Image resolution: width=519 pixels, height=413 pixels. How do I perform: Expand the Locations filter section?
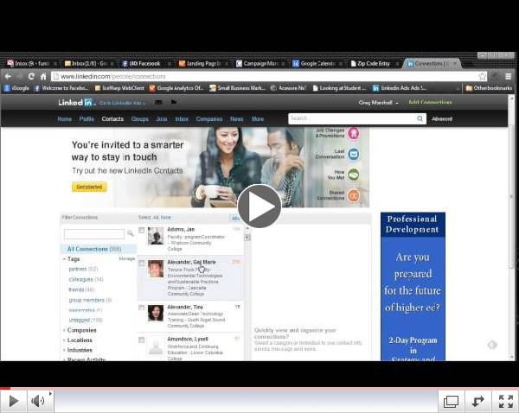[x=78, y=340]
